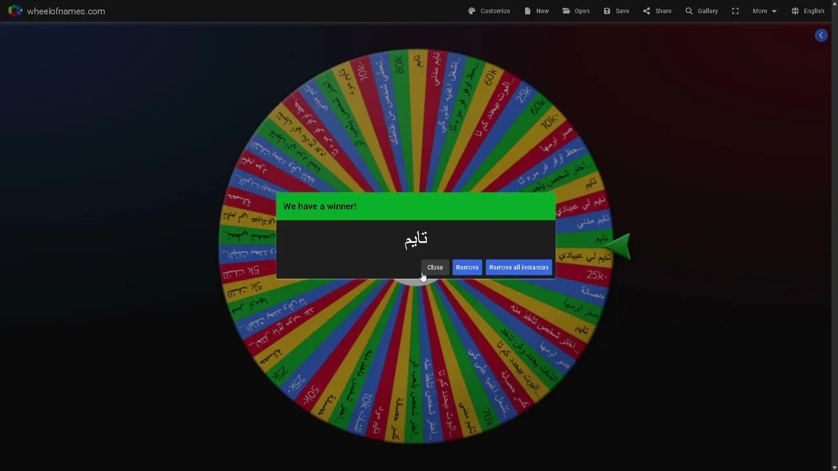
Task: Click the New file icon
Action: click(x=527, y=11)
